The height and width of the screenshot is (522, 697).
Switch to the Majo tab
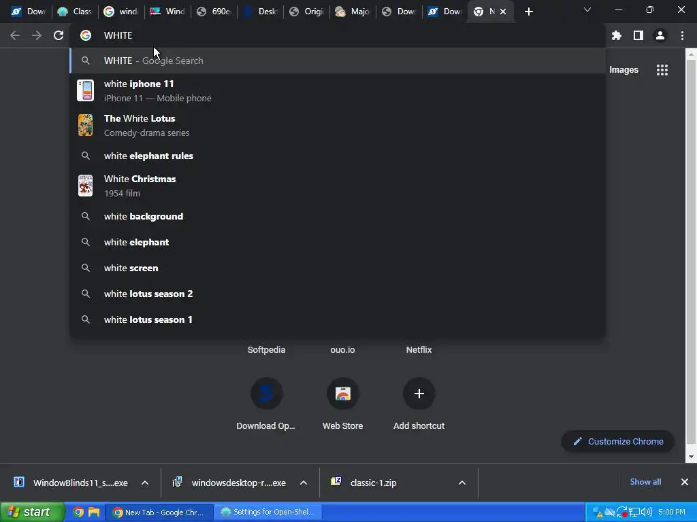(x=353, y=12)
